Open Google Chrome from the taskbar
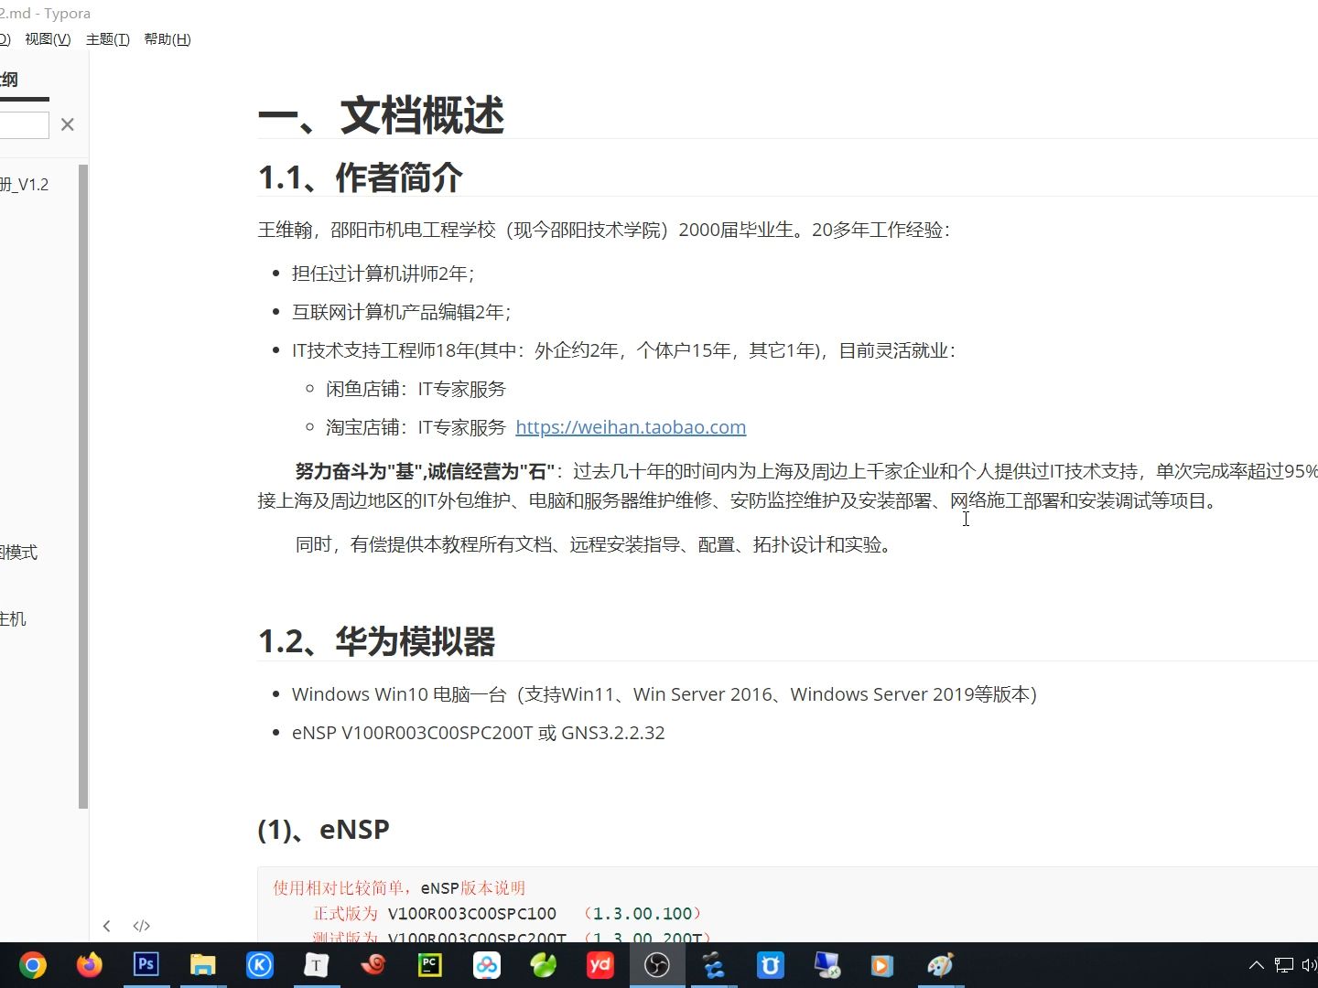This screenshot has height=988, width=1318. coord(32,964)
